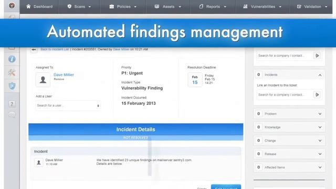Open the chat bubble sidebar icon
336x189 pixels.
click(12, 114)
